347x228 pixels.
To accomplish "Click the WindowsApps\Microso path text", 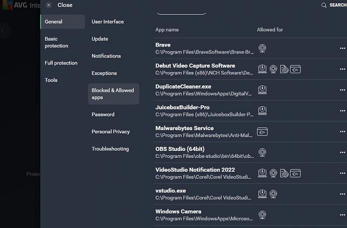I will click(x=204, y=219).
